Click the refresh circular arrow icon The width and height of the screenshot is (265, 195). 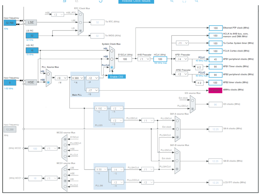click(x=101, y=1)
